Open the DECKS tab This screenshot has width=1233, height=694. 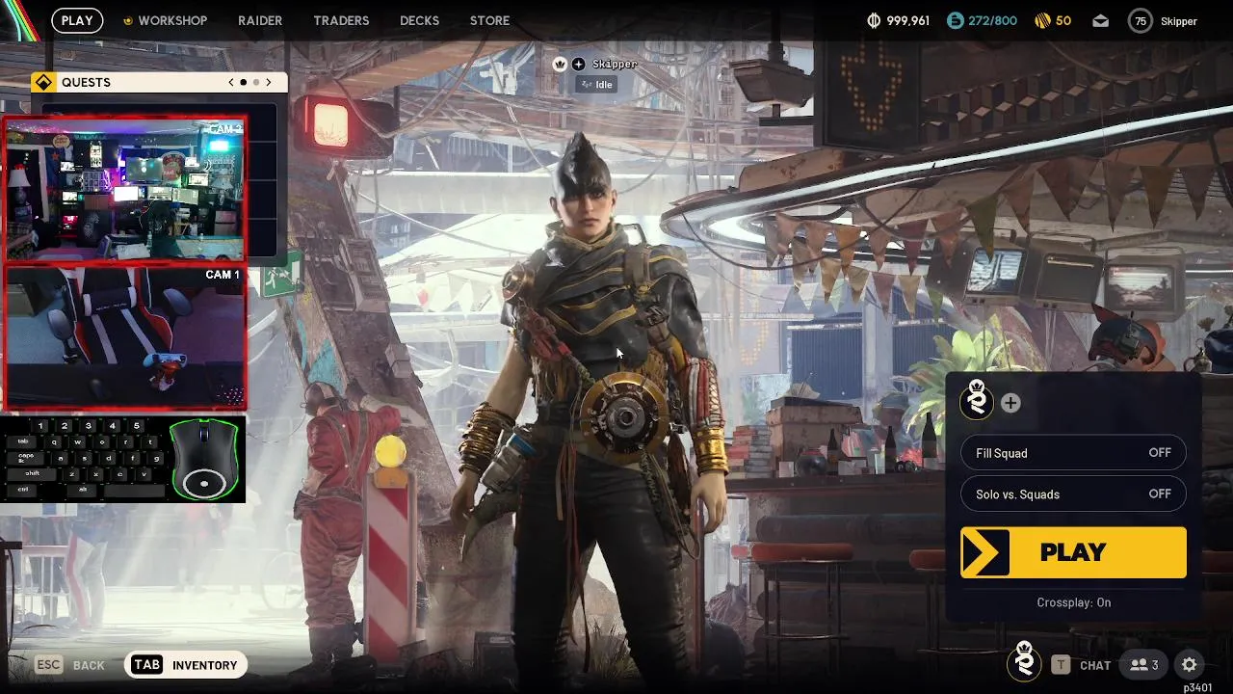tap(419, 20)
